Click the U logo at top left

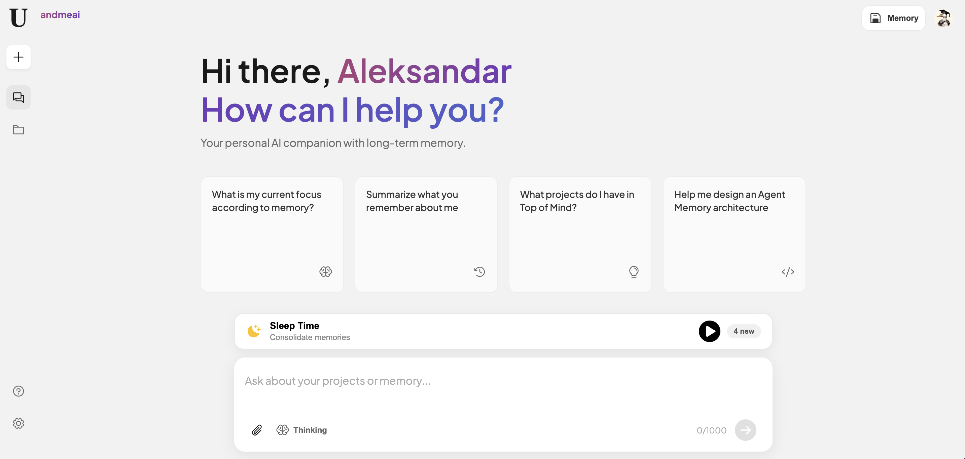click(x=19, y=17)
